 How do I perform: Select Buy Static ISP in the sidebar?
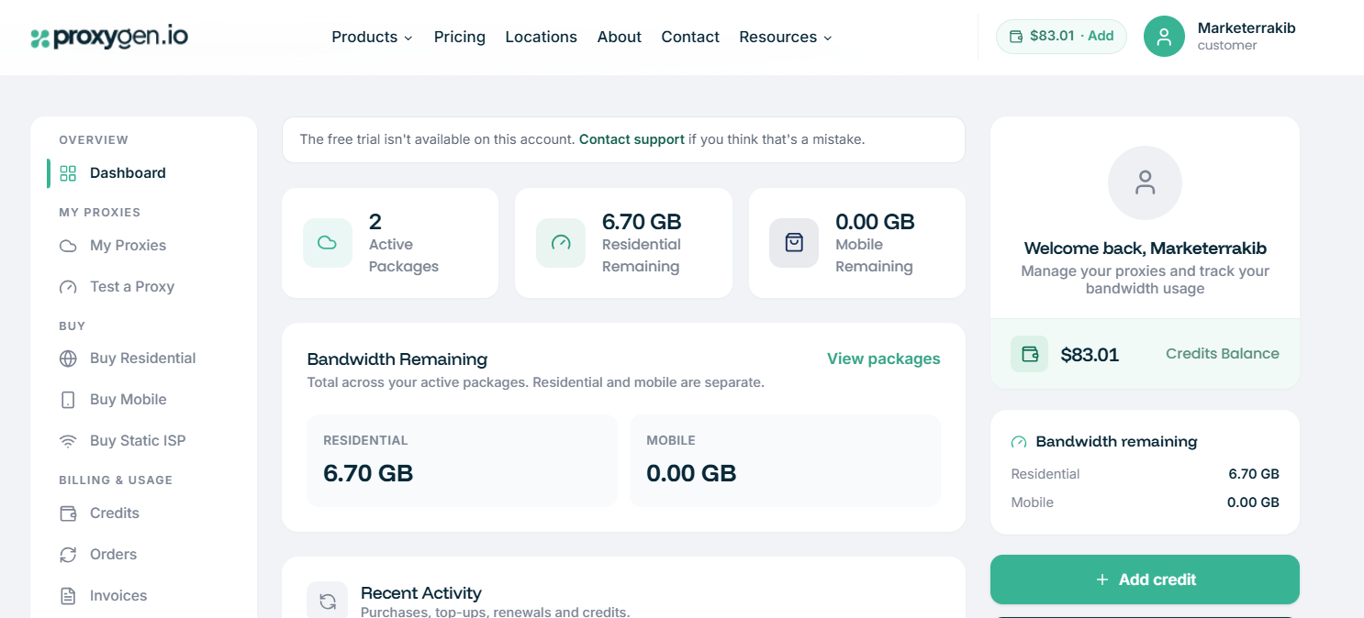point(138,441)
